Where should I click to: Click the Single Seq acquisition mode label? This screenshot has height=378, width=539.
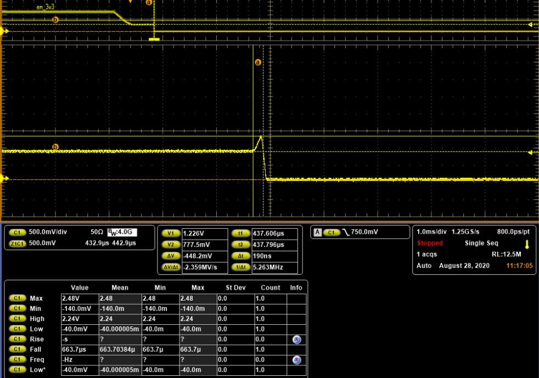pyautogui.click(x=482, y=243)
